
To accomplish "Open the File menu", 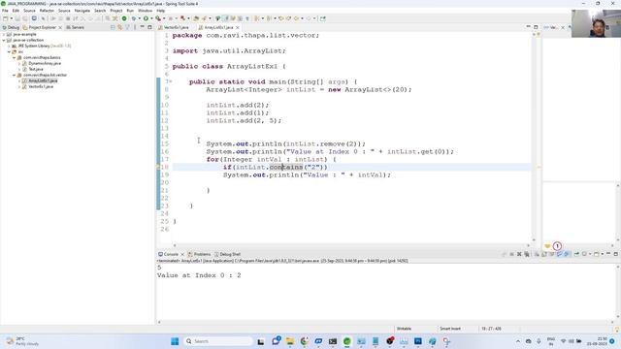I will 5,11.
